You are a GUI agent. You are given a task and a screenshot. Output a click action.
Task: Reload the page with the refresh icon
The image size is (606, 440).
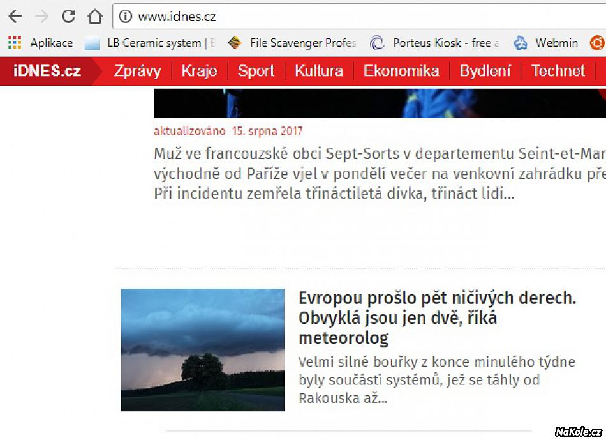[68, 16]
